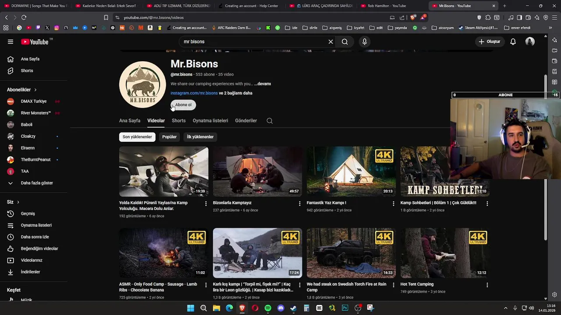Run search with the magnifier button
The height and width of the screenshot is (315, 561).
pos(345,42)
